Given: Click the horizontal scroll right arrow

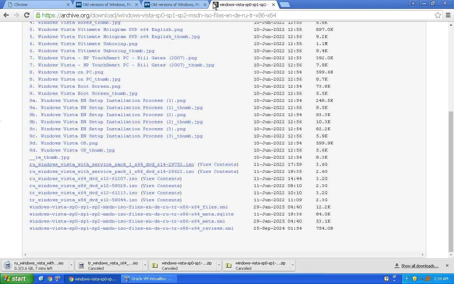Looking at the screenshot, I should (422, 255).
